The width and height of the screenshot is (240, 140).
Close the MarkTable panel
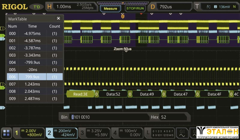[x=58, y=19]
